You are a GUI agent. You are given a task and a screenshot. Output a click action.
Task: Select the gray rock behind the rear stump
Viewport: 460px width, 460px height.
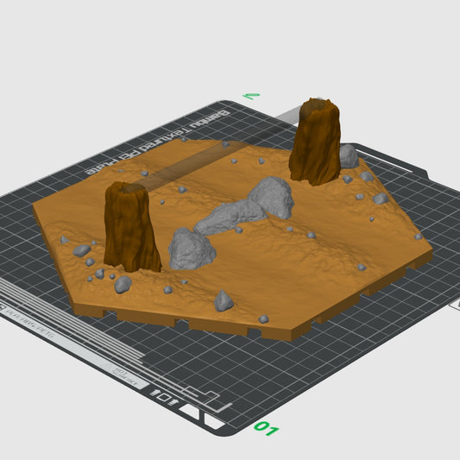[x=350, y=156]
